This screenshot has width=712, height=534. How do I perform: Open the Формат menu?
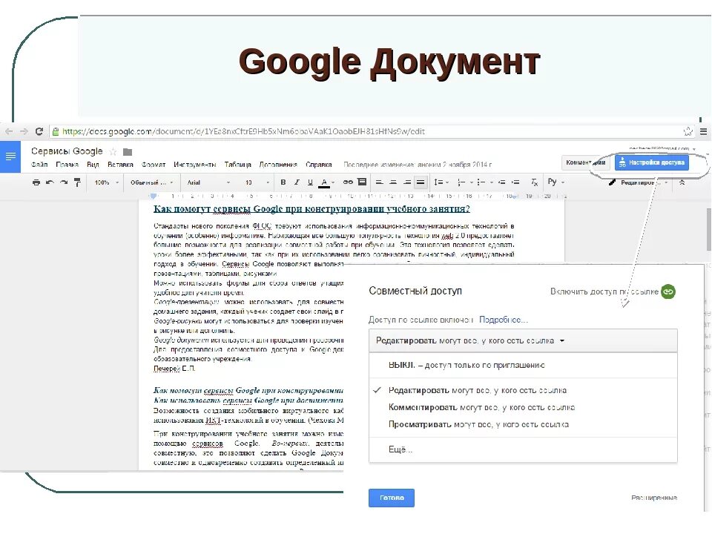tap(154, 165)
